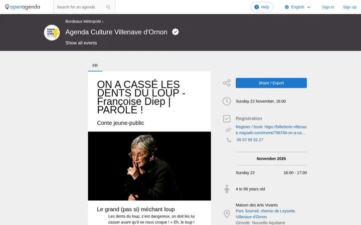Click the Françoise Diep event photo
Viewport: 361px width, 225px height.
(x=149, y=166)
